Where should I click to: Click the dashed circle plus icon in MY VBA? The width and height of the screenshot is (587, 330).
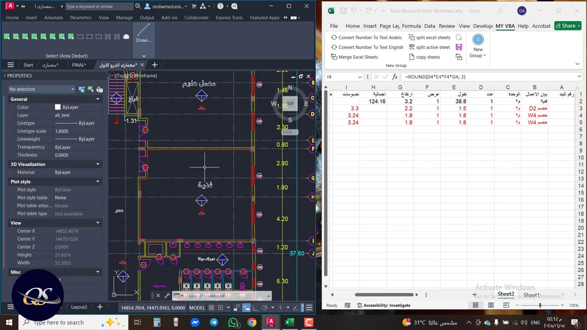tap(459, 38)
